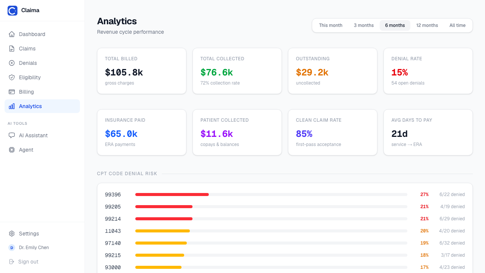Choose the All time range
Screen dimensions: 485x273
458,25
